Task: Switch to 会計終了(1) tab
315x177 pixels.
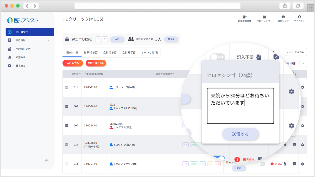Action: coord(129,53)
